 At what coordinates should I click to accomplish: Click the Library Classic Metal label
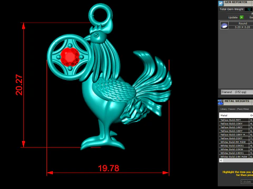click(235, 109)
